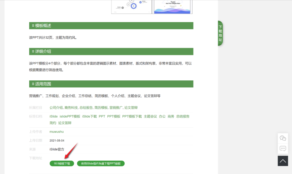Open the comment bubble icon
292x174 pixels.
[x=283, y=148]
